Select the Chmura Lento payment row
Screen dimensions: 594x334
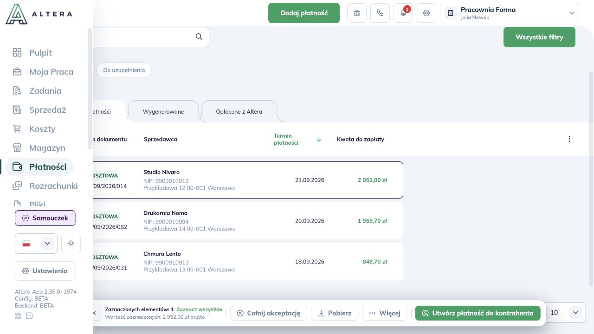tap(248, 262)
